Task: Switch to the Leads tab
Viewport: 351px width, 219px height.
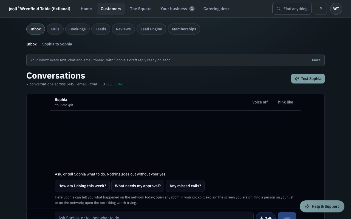Action: 101,29
